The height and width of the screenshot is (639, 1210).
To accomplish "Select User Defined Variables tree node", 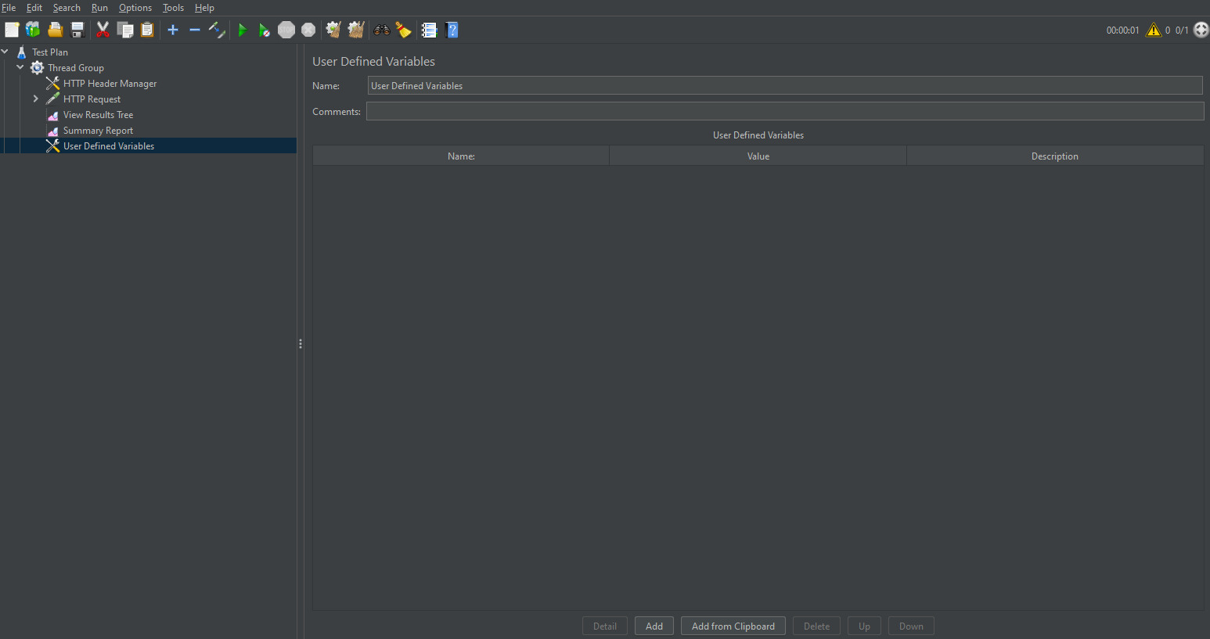I will (109, 145).
